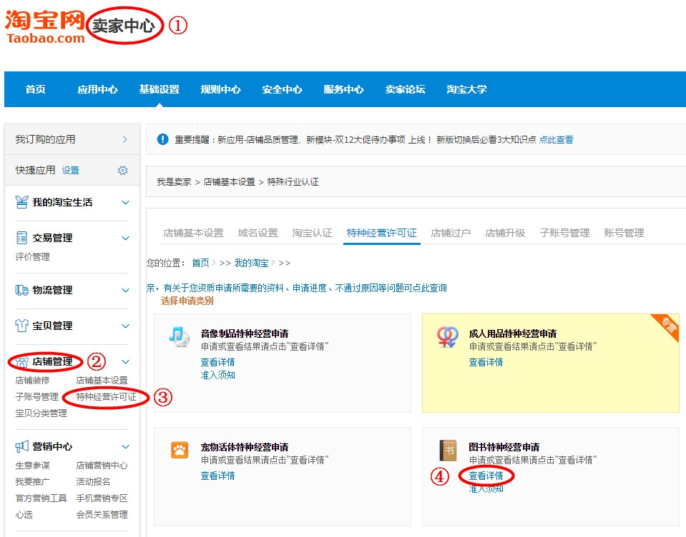Select 特种经营许可证 tab
The height and width of the screenshot is (537, 686).
382,233
